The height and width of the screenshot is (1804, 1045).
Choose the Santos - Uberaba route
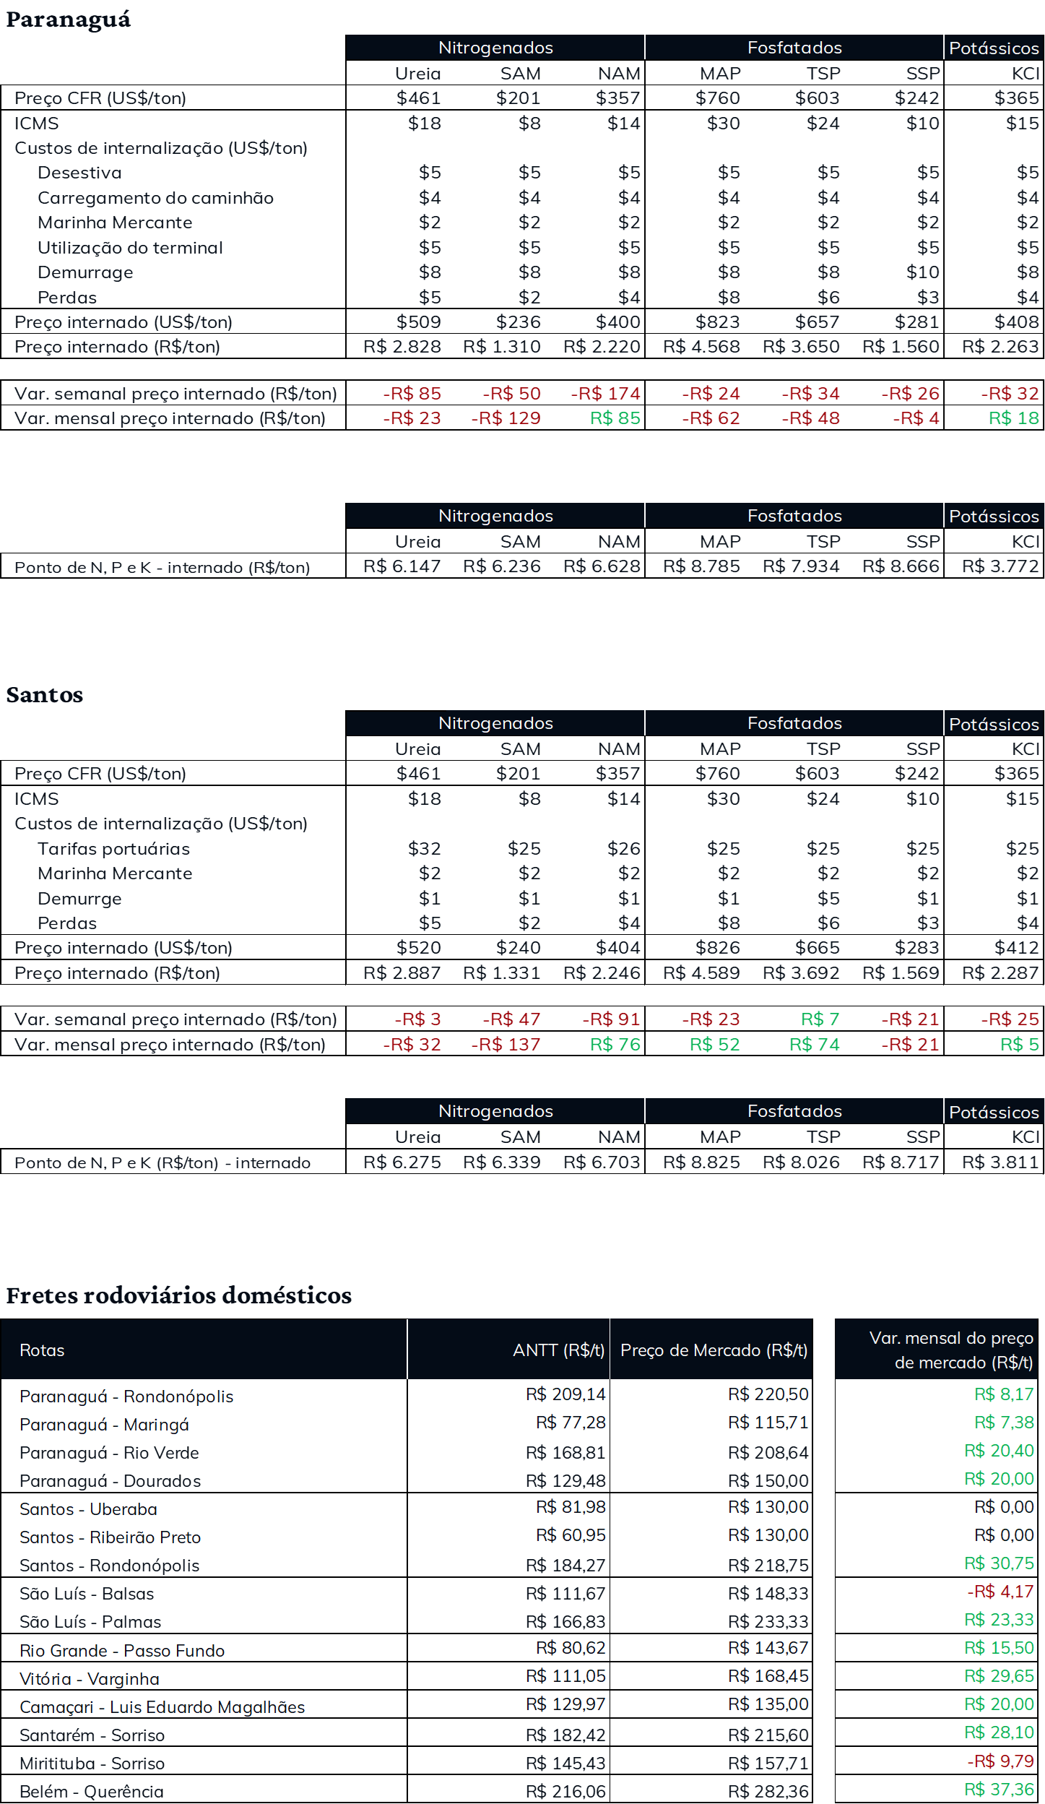(88, 1509)
